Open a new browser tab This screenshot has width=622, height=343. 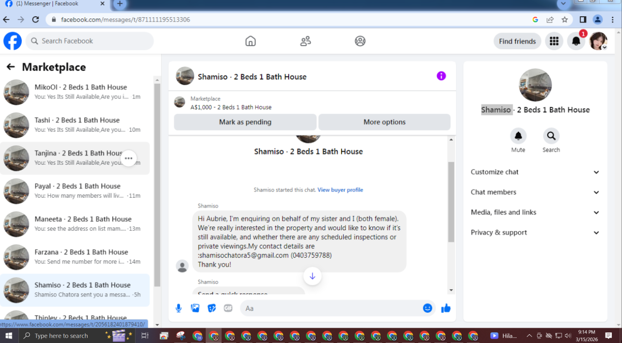(x=120, y=4)
